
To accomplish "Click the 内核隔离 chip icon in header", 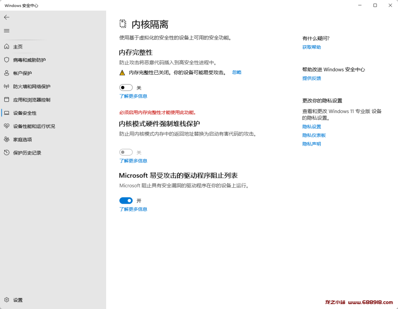I will point(123,24).
